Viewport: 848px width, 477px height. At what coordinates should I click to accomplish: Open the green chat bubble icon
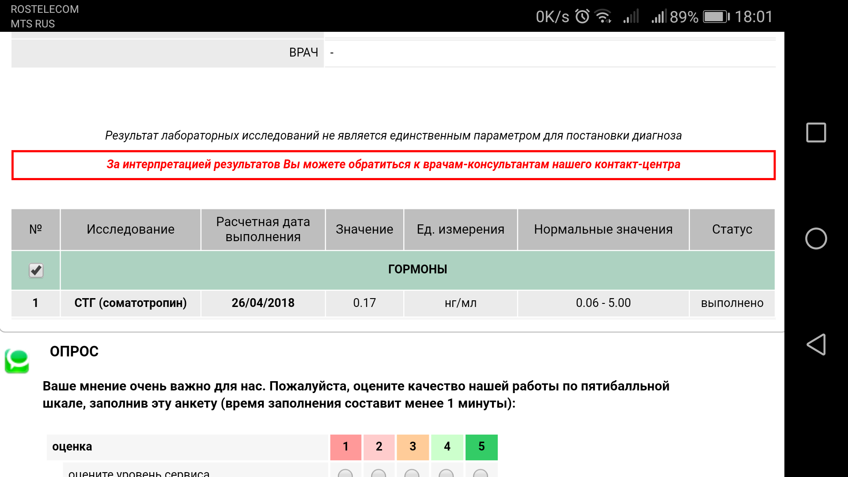tap(17, 361)
